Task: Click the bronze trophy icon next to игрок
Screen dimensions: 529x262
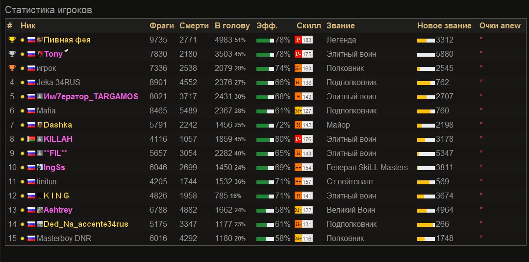Action: (12, 68)
